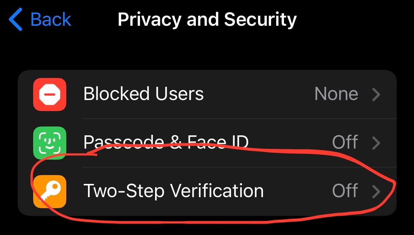Expand the Blocked Users row chevron
The image size is (414, 235).
(376, 95)
